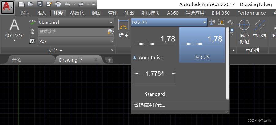The height and width of the screenshot is (125, 276).
Task: Click the 查找文字 find text field
Action: (73, 31)
